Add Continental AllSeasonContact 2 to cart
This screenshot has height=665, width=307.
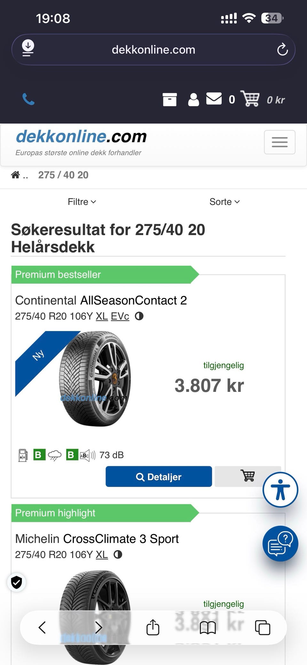pos(248,476)
